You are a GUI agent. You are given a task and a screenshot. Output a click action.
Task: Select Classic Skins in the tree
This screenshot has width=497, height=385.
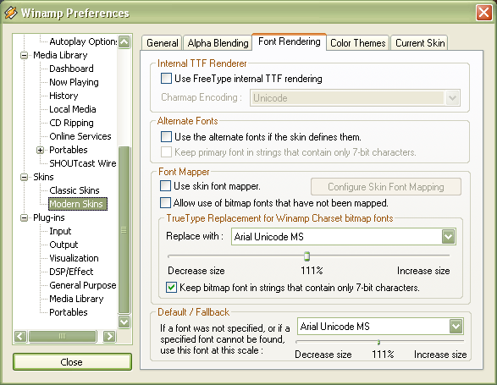[x=75, y=190]
